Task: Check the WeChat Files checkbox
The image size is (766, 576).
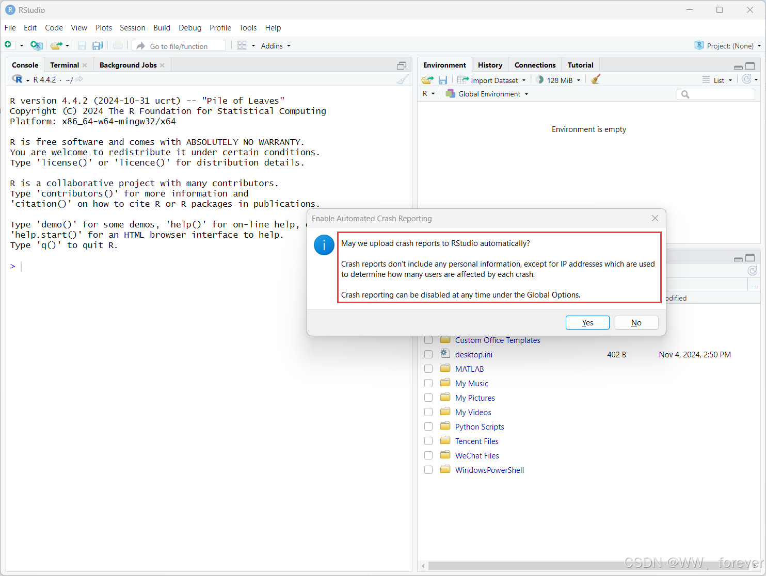Action: point(428,456)
